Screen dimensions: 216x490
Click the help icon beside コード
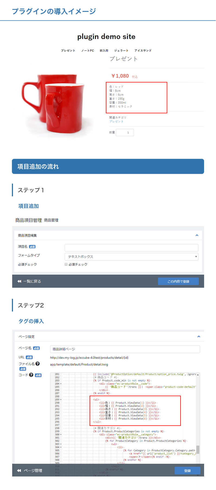click(x=31, y=375)
